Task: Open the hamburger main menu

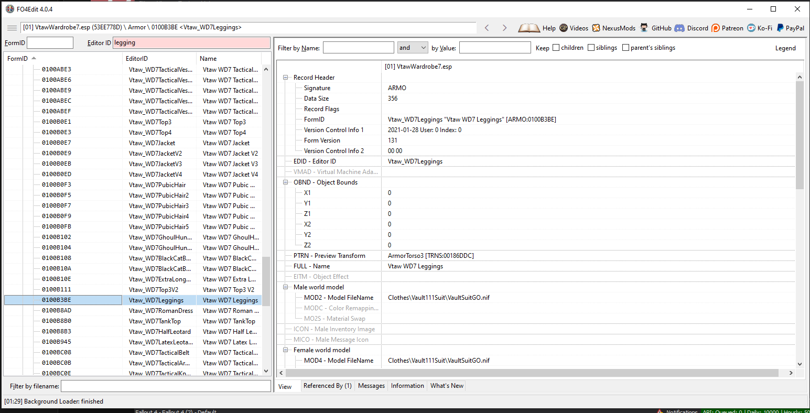Action: tap(12, 28)
